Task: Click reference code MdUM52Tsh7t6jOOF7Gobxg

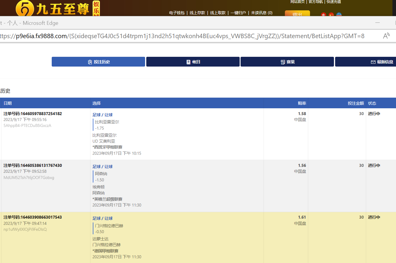Action: [29, 178]
